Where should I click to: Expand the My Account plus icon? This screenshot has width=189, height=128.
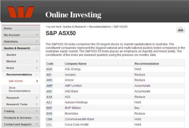(x=37, y=35)
